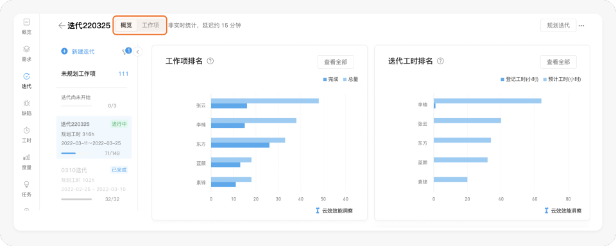
Task: Open 度量 metrics section in sidebar
Action: tap(26, 161)
